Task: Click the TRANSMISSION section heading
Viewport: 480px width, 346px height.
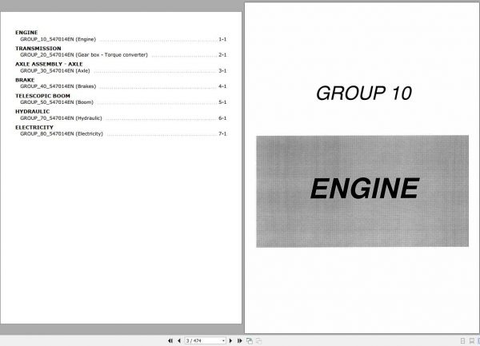Action: point(38,48)
